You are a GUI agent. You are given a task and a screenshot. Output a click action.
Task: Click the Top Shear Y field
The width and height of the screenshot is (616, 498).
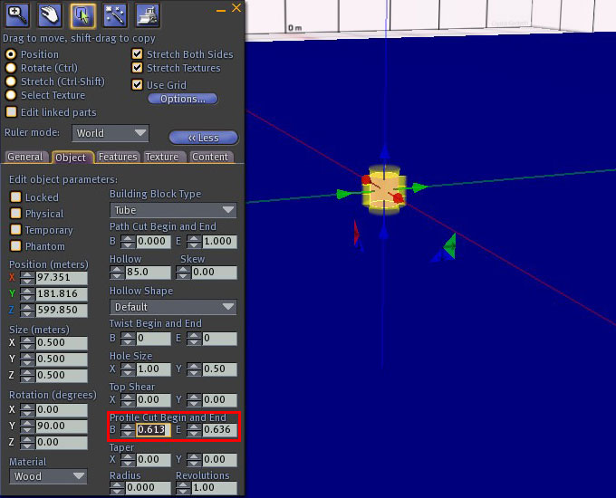click(x=219, y=400)
